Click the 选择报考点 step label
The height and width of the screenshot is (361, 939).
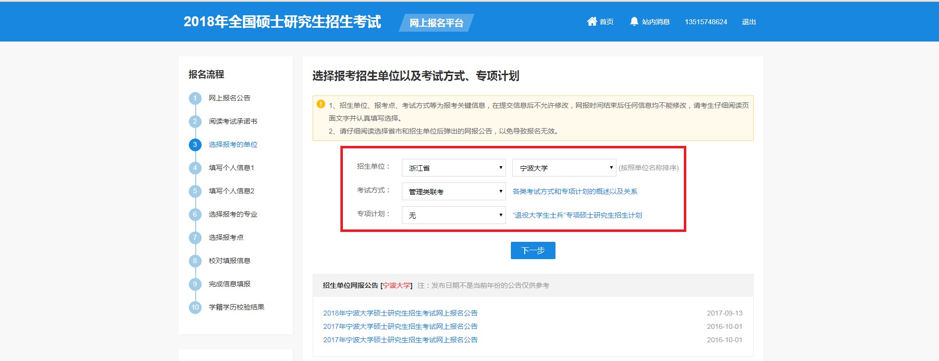[226, 237]
